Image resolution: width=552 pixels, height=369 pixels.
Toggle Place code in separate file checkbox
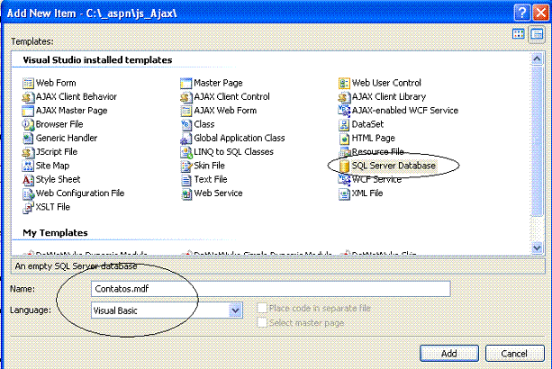coord(263,309)
